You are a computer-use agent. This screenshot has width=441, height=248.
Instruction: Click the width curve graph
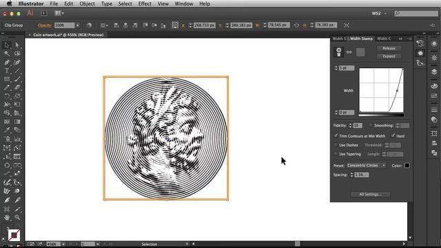tap(381, 90)
